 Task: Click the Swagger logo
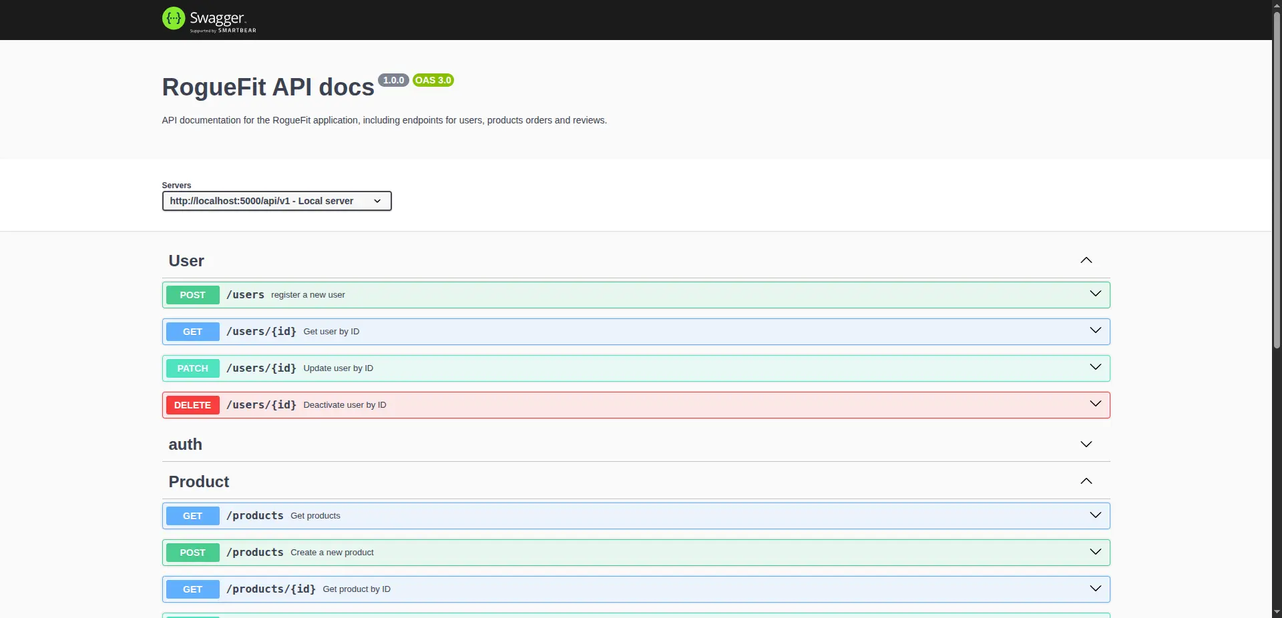coord(208,20)
